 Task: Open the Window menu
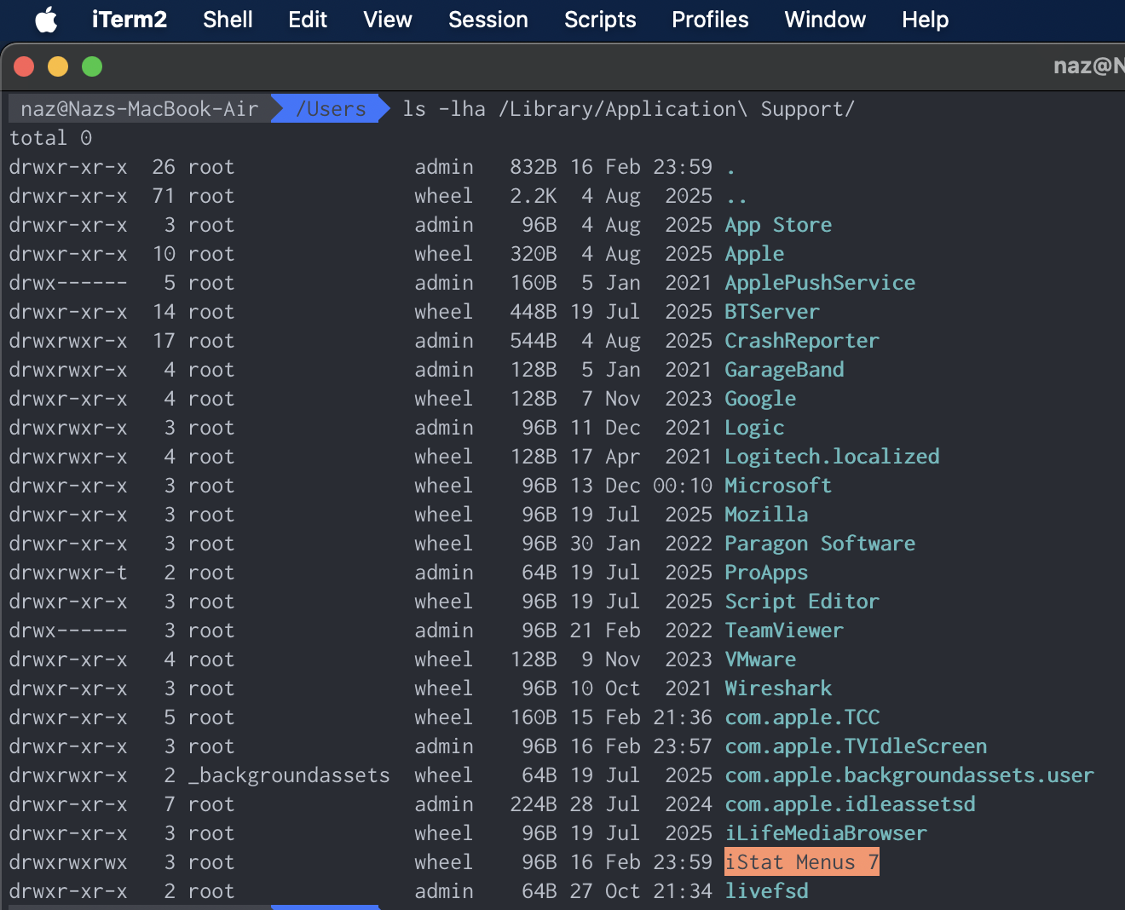coord(825,20)
